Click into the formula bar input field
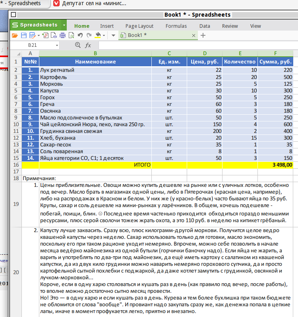Image resolution: width=298 pixels, height=317 pixels. [x=198, y=45]
